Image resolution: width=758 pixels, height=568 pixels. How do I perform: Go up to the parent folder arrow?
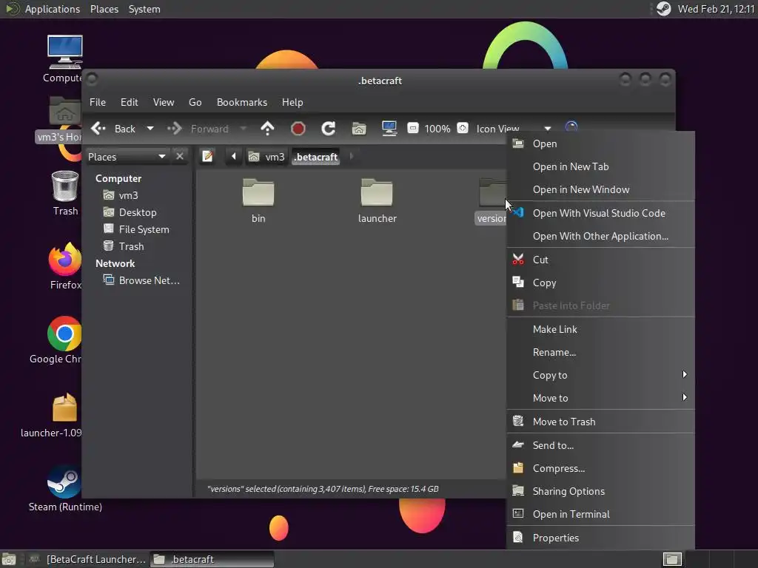[x=267, y=129]
